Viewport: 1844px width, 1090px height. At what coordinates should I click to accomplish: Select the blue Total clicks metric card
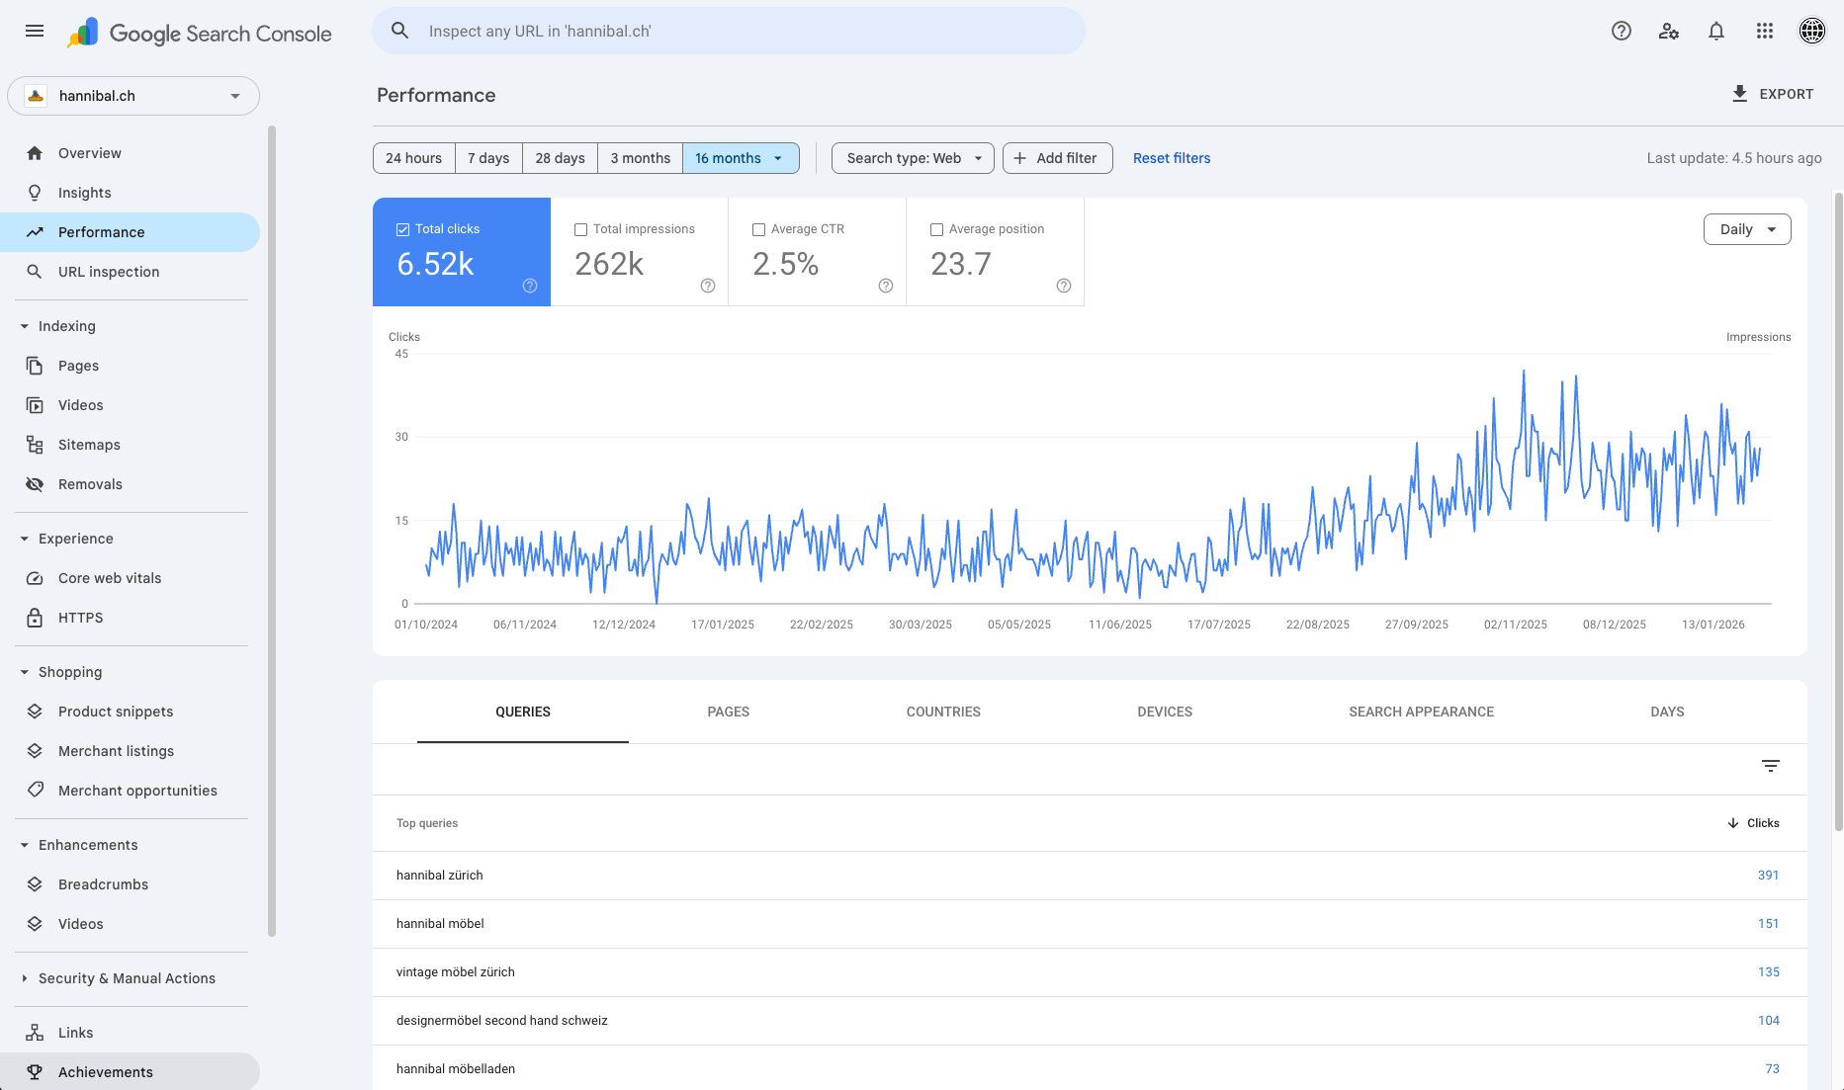461,251
